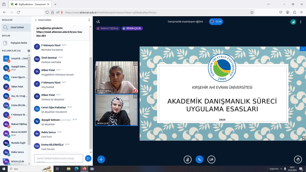Viewport: 306px width, 172px height.
Task: Click the chat message input field
Action: click(x=58, y=158)
